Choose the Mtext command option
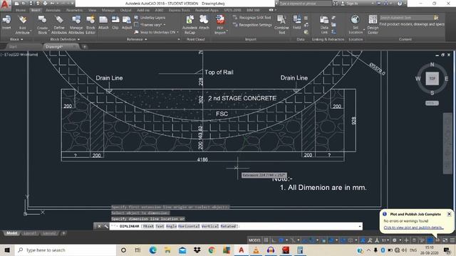456x256 pixels. point(148,226)
